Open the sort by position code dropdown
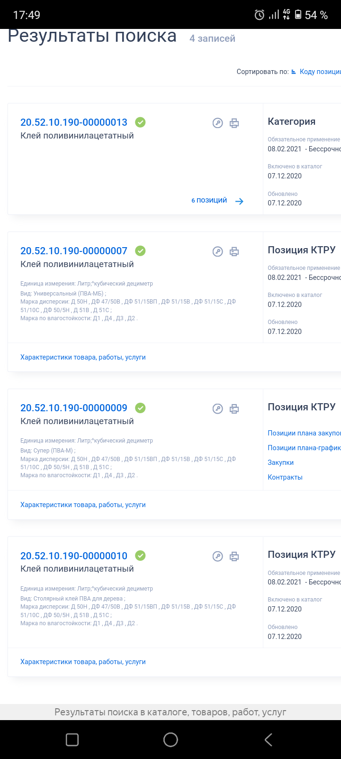341x759 pixels. tap(317, 72)
